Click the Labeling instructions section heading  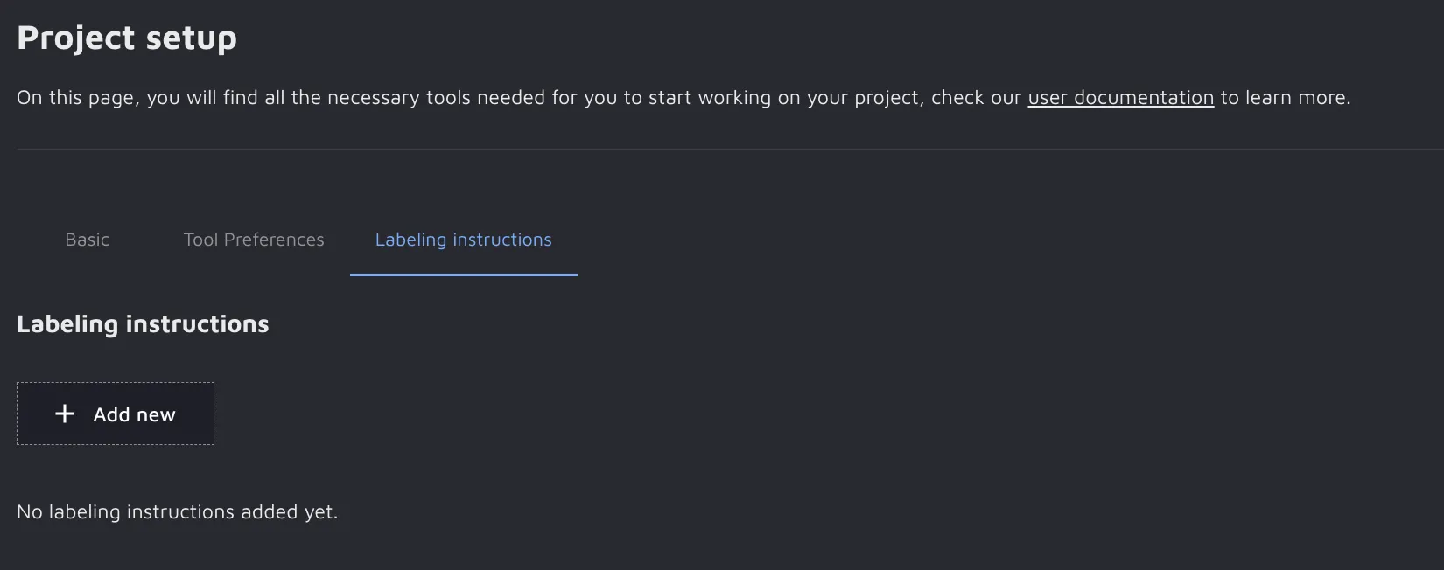tap(143, 323)
